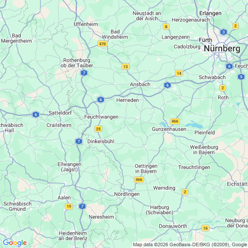248x248 pixels.
Task: Select the Dinkelsbühl town label
Action: [101, 141]
